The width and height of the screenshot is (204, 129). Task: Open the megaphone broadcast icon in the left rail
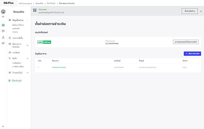pos(3,43)
